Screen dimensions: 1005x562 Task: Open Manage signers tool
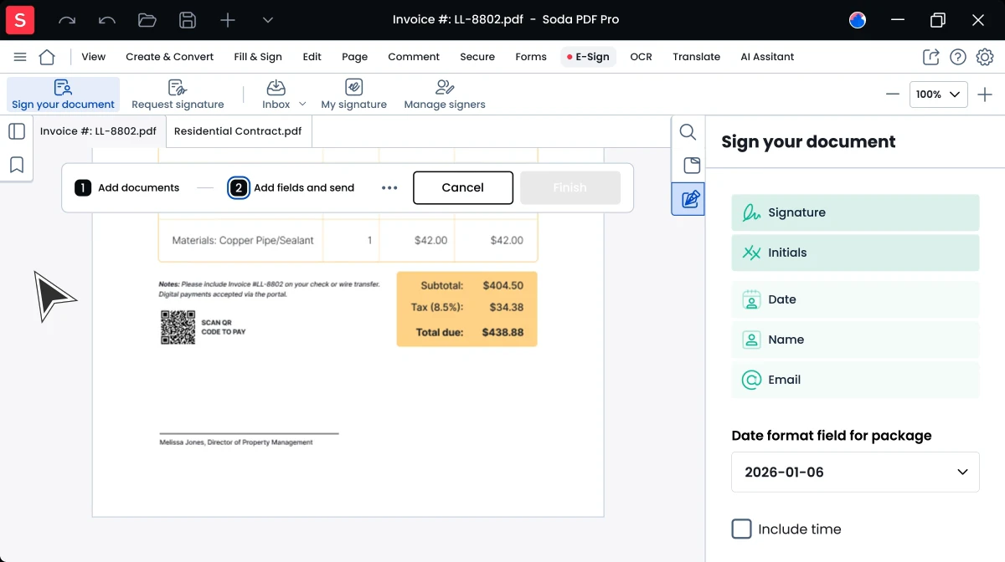point(445,95)
